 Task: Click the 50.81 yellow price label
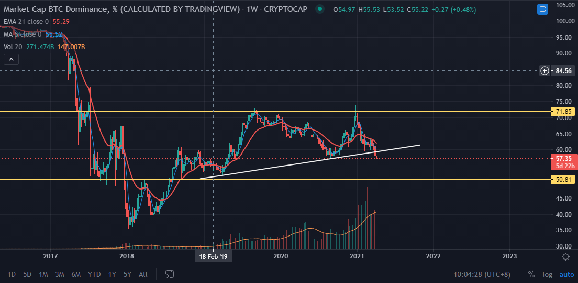562,180
